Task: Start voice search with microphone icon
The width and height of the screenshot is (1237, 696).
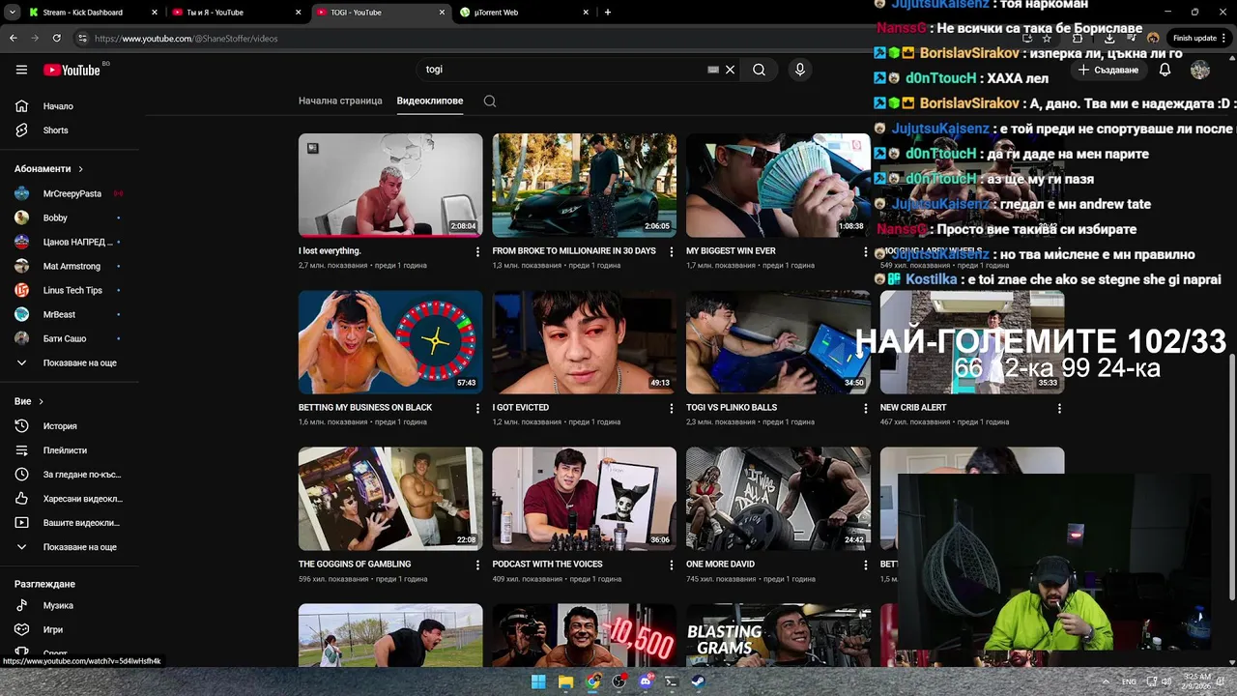Action: point(799,70)
